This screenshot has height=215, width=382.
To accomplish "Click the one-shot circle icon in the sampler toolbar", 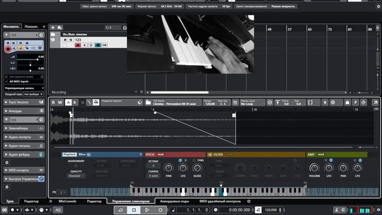I will point(270,102).
